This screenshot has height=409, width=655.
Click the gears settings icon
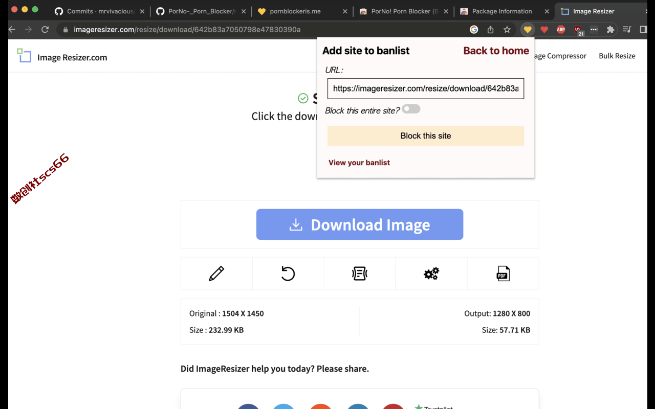pos(431,274)
